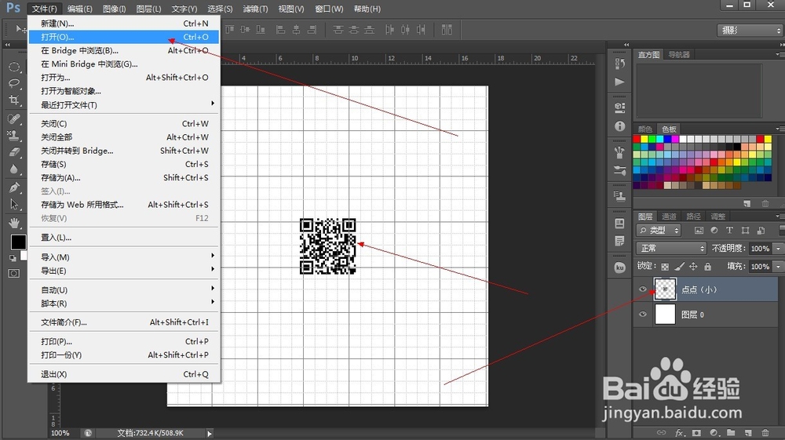Switch to the 导航器 tab

point(679,54)
